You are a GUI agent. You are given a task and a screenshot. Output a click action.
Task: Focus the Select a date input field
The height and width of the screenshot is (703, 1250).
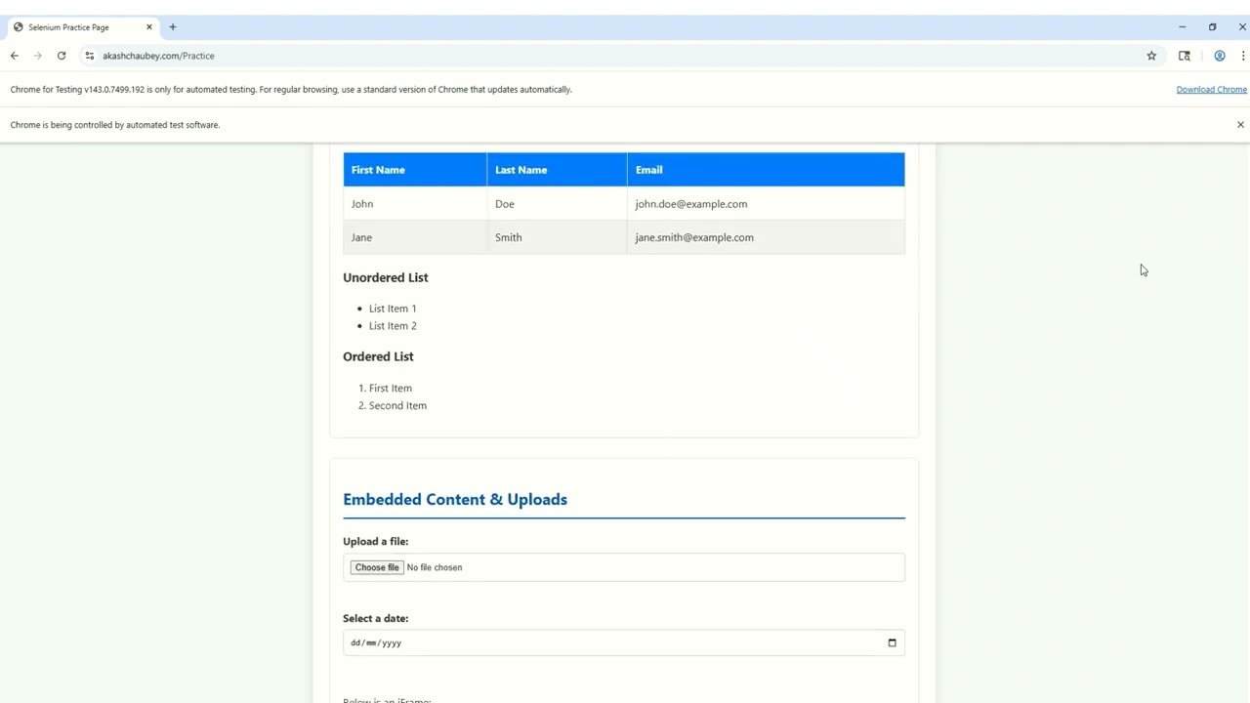623,642
